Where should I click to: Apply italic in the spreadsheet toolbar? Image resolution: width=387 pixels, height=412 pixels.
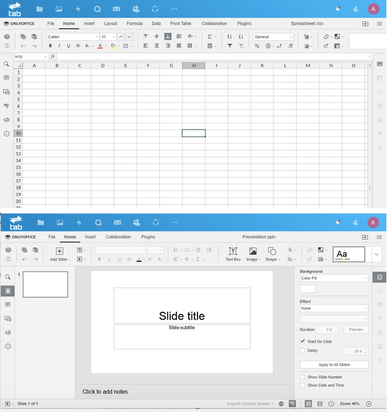point(59,46)
